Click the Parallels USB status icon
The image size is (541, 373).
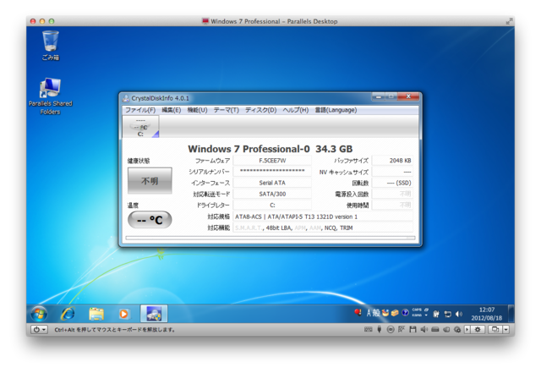380,330
